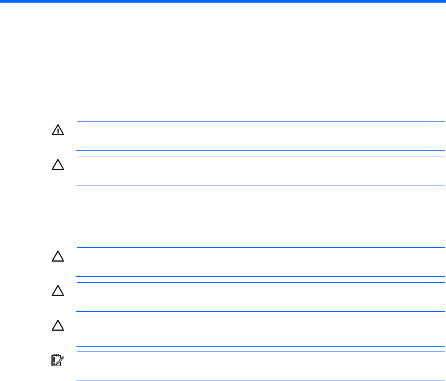Click the blue rule ending the second callout box
The height and width of the screenshot is (381, 446).
tap(261, 185)
